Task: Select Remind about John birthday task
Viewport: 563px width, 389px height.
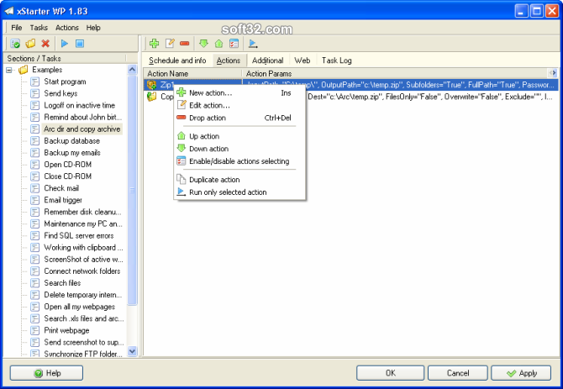Action: [x=82, y=117]
